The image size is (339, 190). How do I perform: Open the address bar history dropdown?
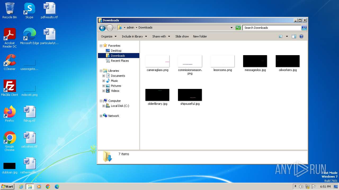231,27
